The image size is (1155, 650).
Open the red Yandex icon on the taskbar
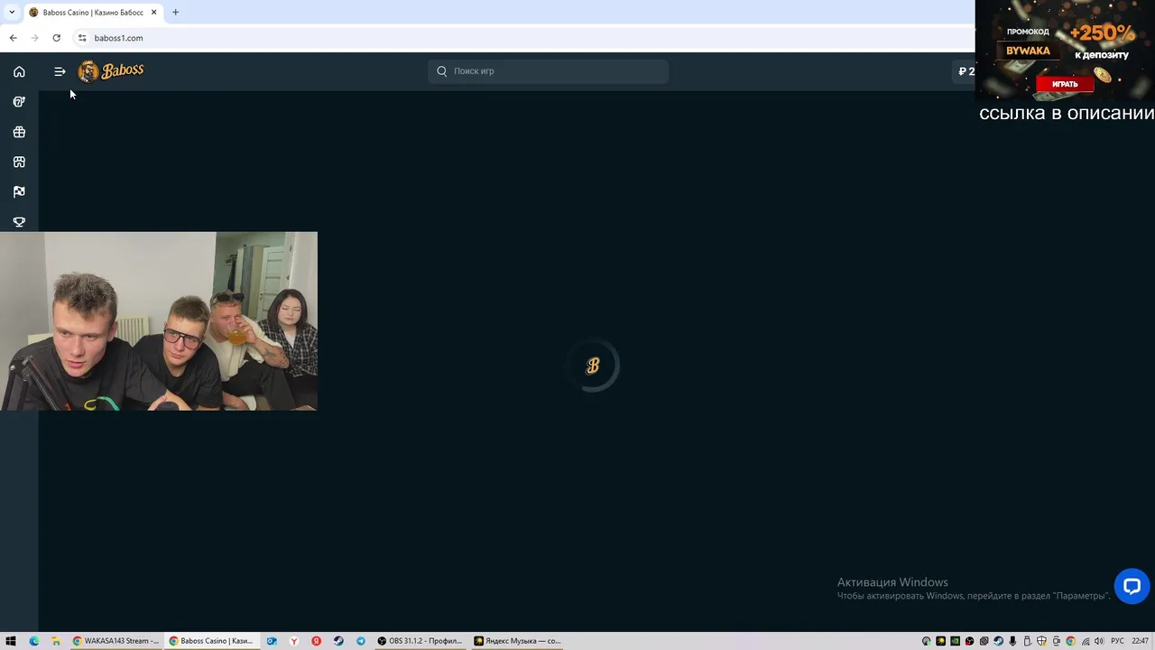pos(317,641)
